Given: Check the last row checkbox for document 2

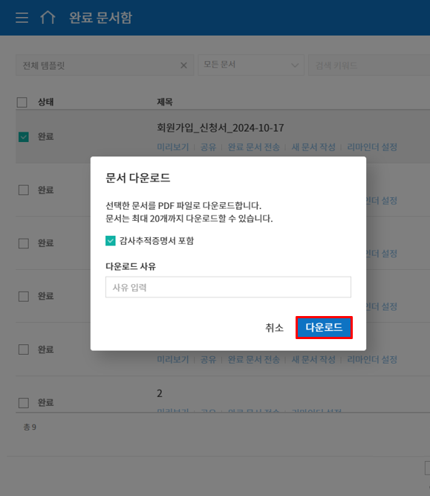Looking at the screenshot, I should [23, 403].
